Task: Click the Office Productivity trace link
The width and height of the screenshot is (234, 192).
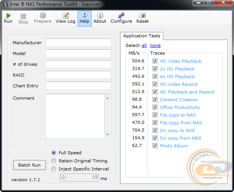Action: (x=180, y=107)
